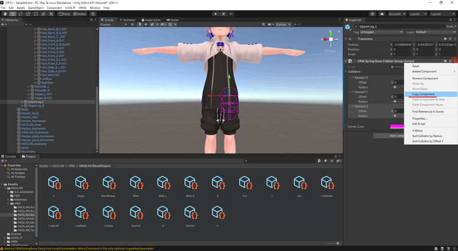Open Transform component presets icon
Viewport: 458px width, 251px height.
click(x=450, y=38)
